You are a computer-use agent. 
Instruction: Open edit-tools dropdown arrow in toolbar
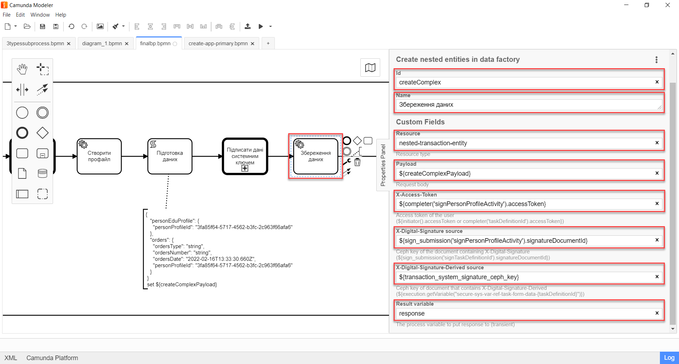pos(123,27)
